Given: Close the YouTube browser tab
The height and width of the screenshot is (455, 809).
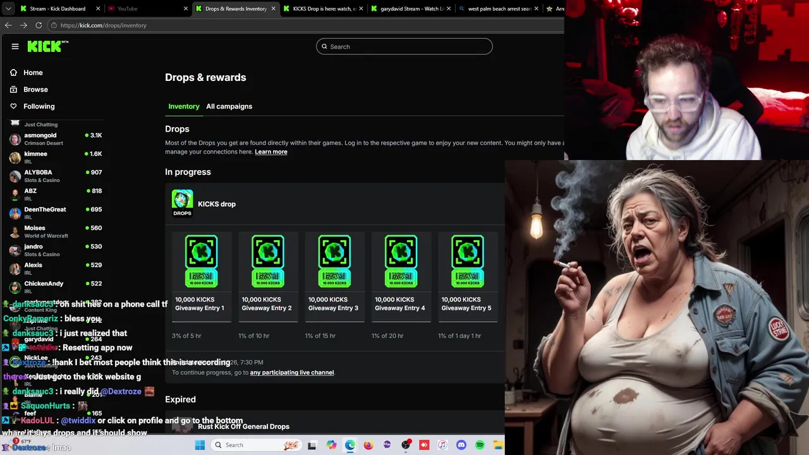Looking at the screenshot, I should pyautogui.click(x=186, y=9).
